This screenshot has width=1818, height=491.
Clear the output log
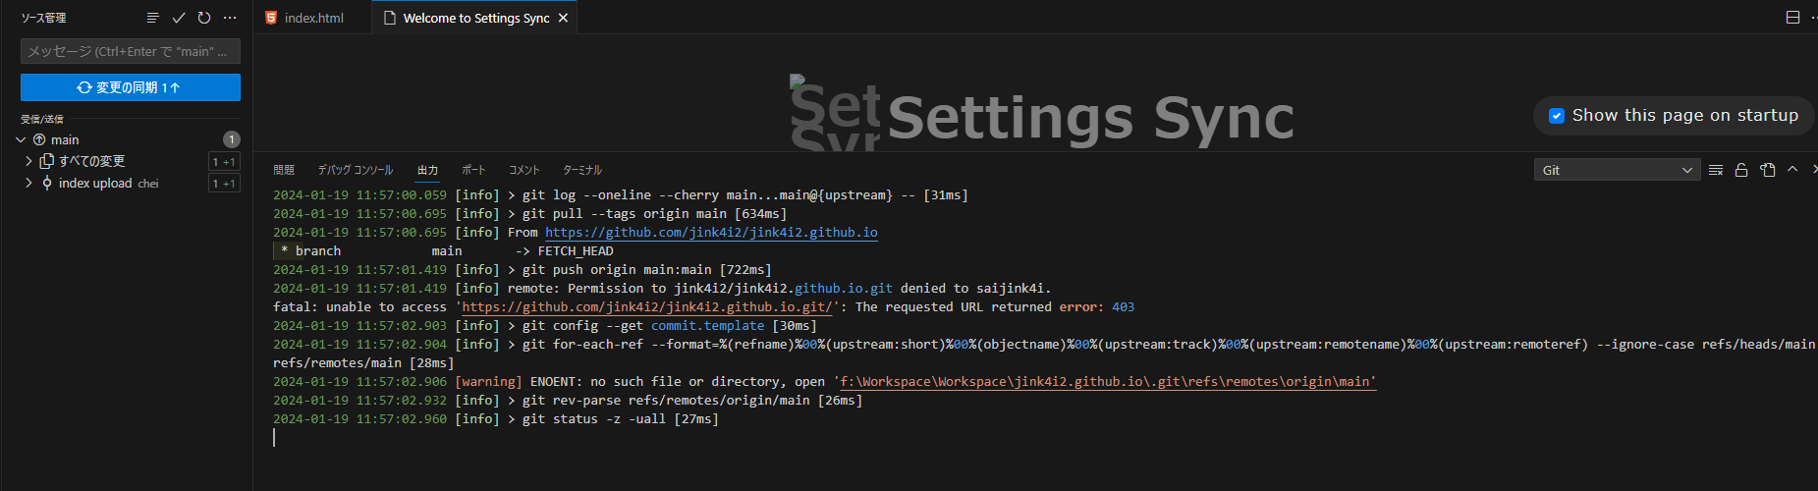pos(1716,170)
